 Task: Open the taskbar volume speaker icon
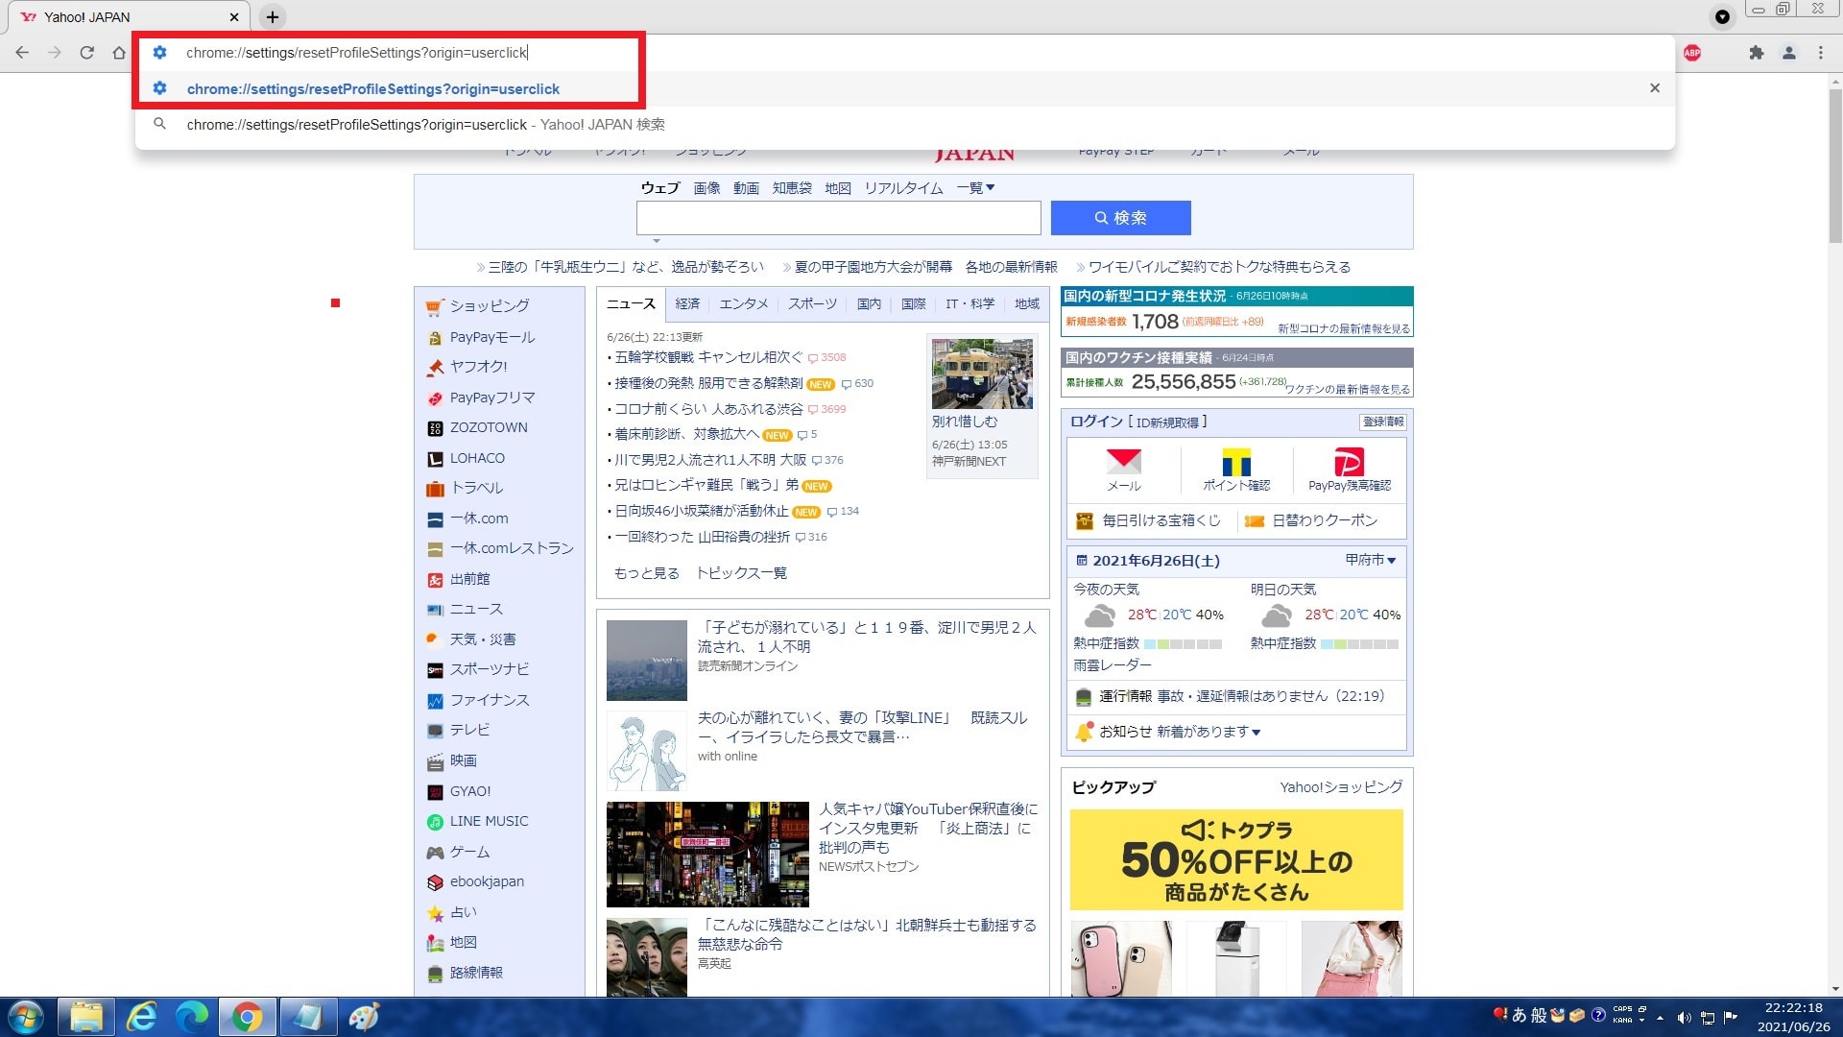tap(1684, 1018)
